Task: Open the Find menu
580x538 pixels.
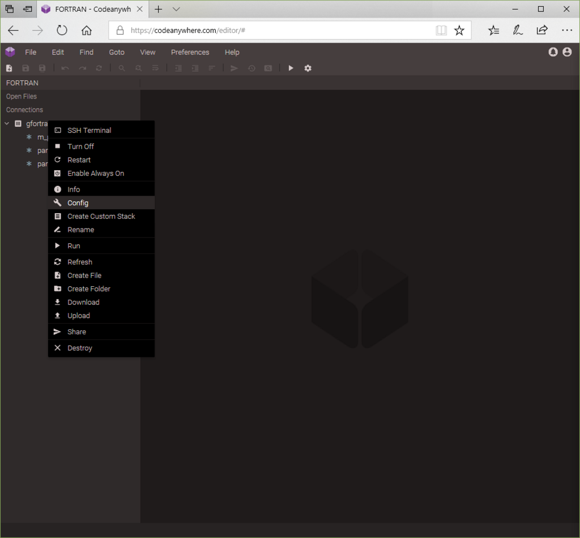Action: pos(86,52)
